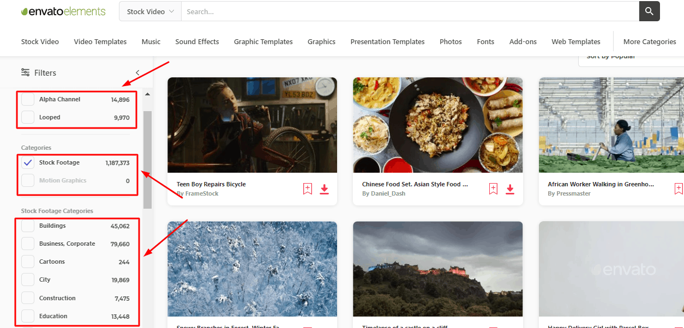This screenshot has height=328, width=684.
Task: Enable the Alpha Channel checkbox
Action: click(28, 100)
